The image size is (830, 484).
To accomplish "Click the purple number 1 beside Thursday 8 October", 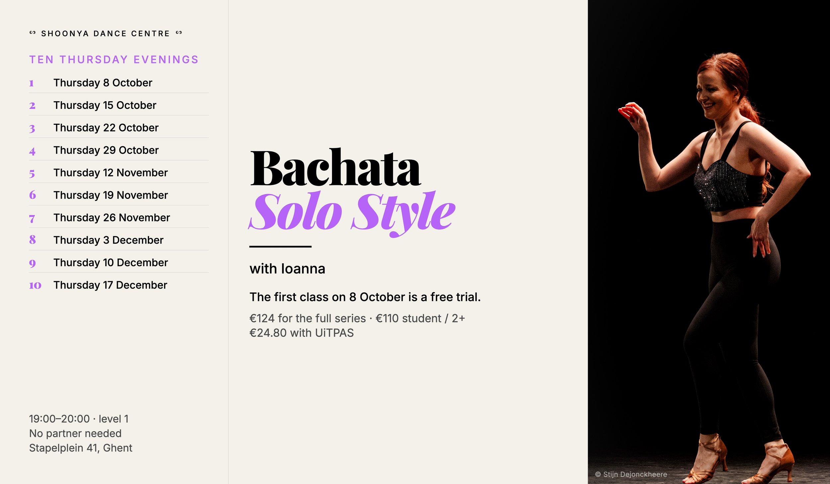I will tap(32, 83).
